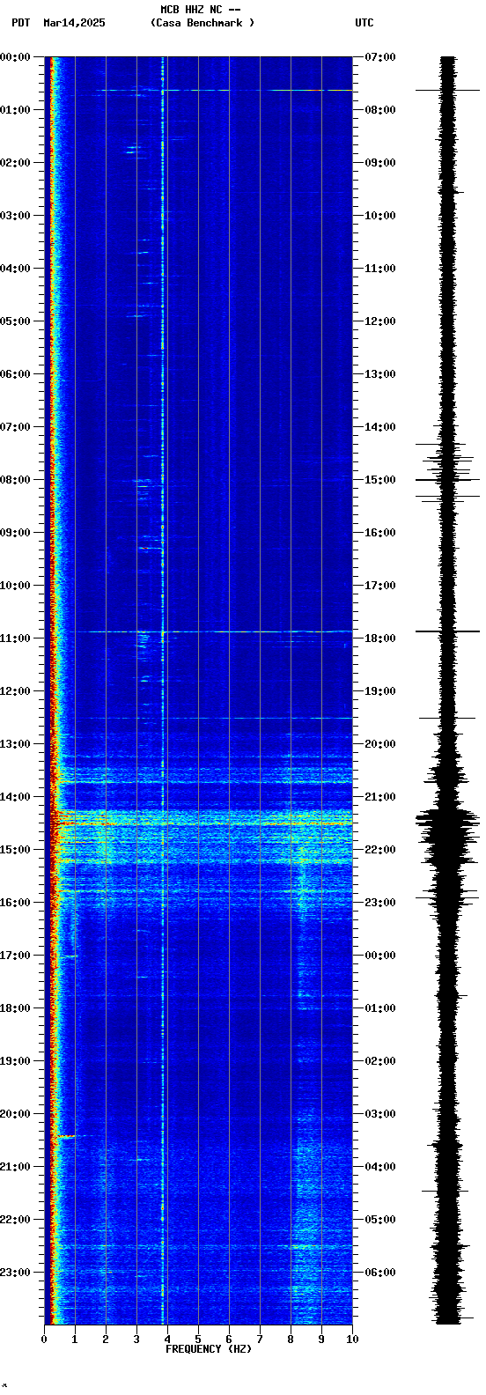Click the 'UTC' timezone label
The width and height of the screenshot is (486, 1395).
coord(364,23)
